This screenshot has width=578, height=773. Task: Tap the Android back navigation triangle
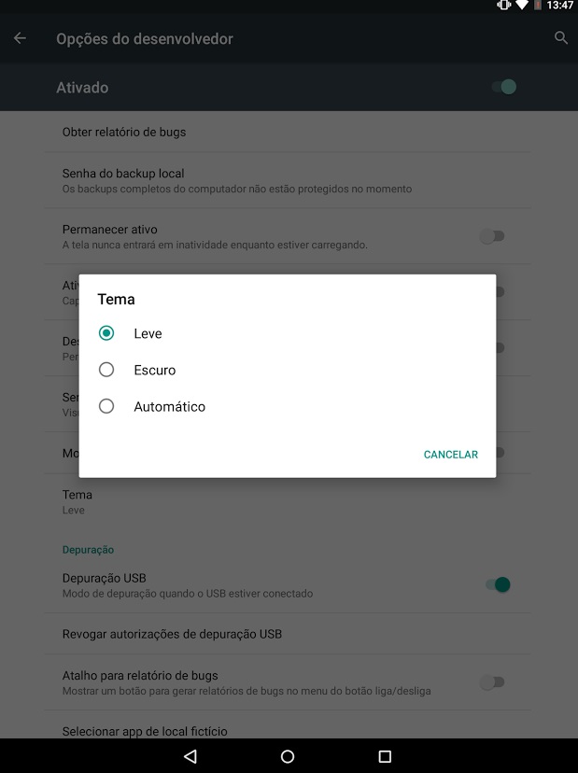(190, 756)
